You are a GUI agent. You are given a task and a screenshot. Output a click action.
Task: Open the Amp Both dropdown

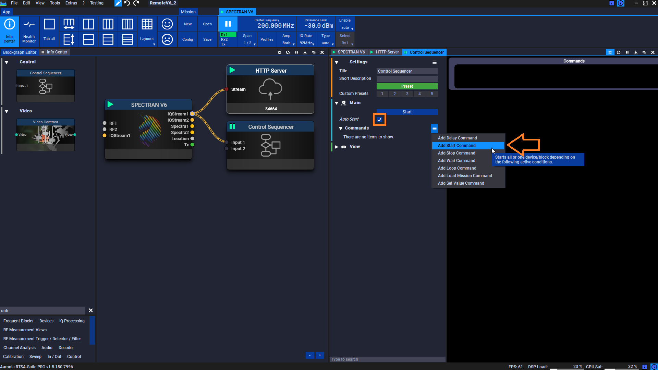tap(287, 39)
